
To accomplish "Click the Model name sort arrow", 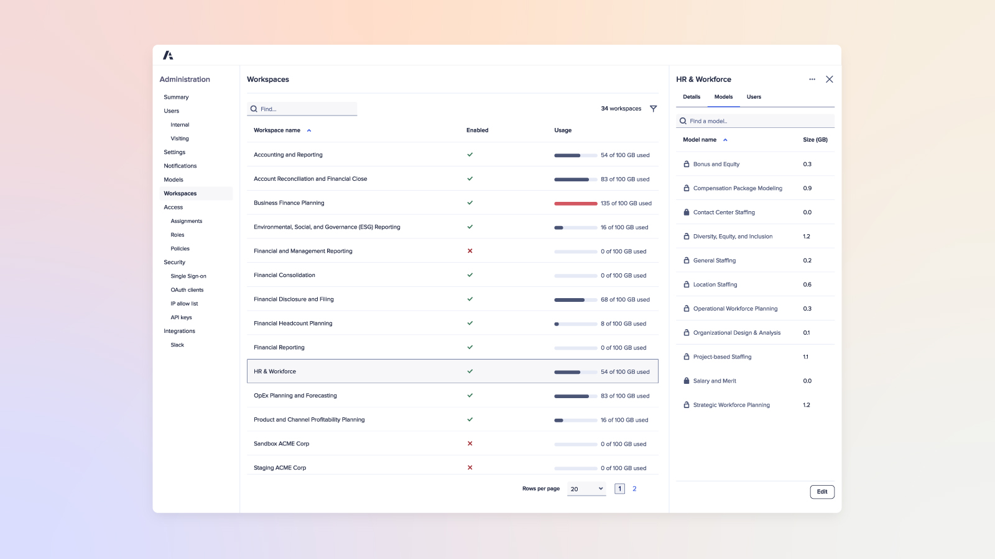I will pyautogui.click(x=725, y=140).
